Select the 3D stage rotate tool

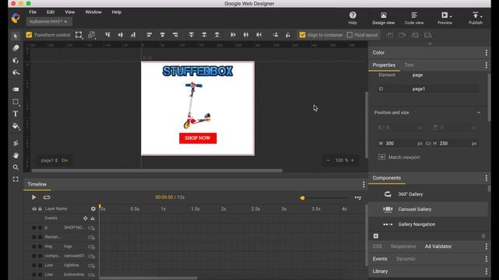point(16,72)
